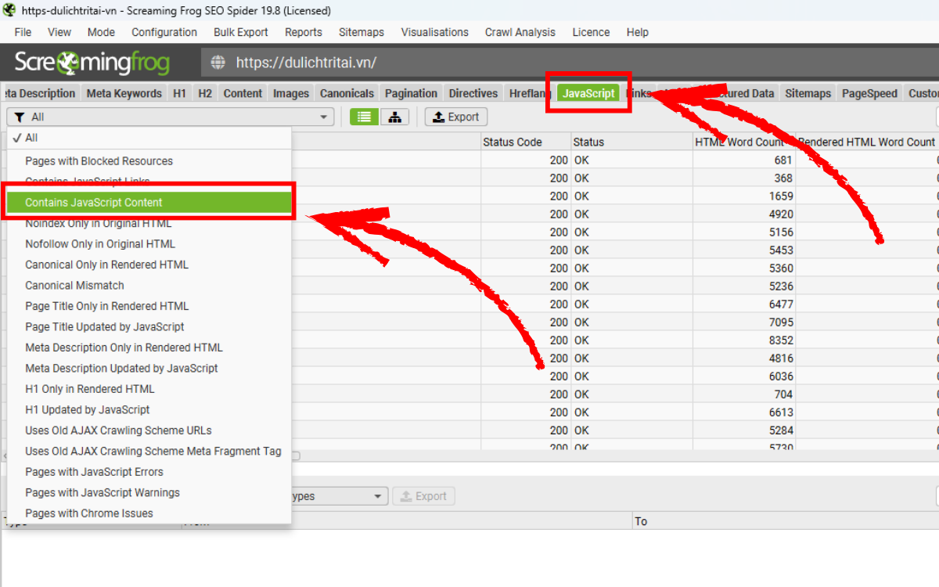Choose Pages with Blocked Resources filter

click(x=99, y=161)
